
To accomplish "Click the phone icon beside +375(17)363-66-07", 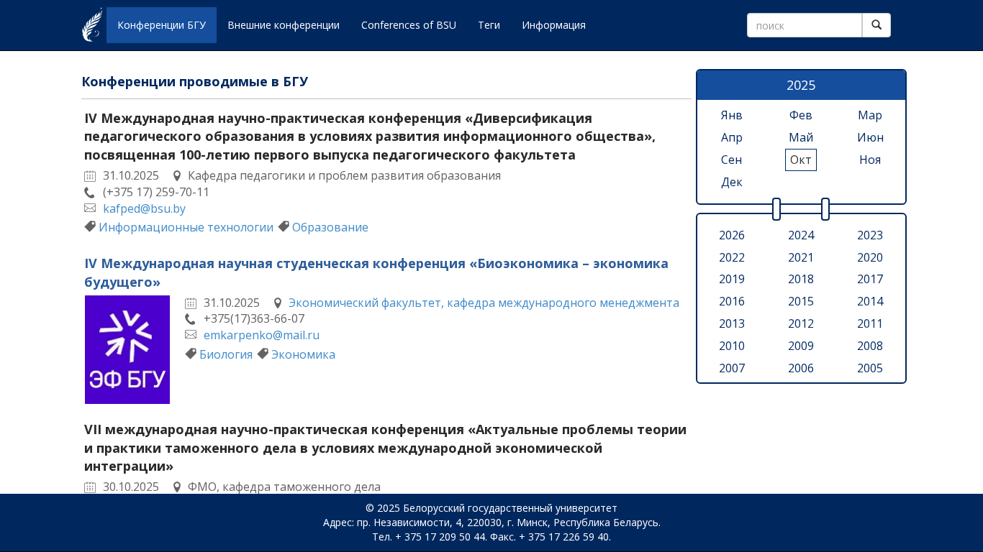I will (x=190, y=319).
